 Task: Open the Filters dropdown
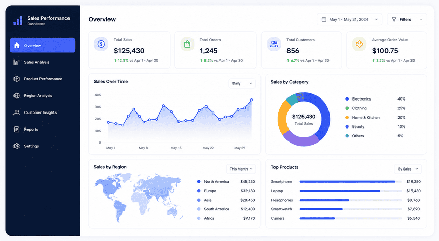pyautogui.click(x=407, y=19)
